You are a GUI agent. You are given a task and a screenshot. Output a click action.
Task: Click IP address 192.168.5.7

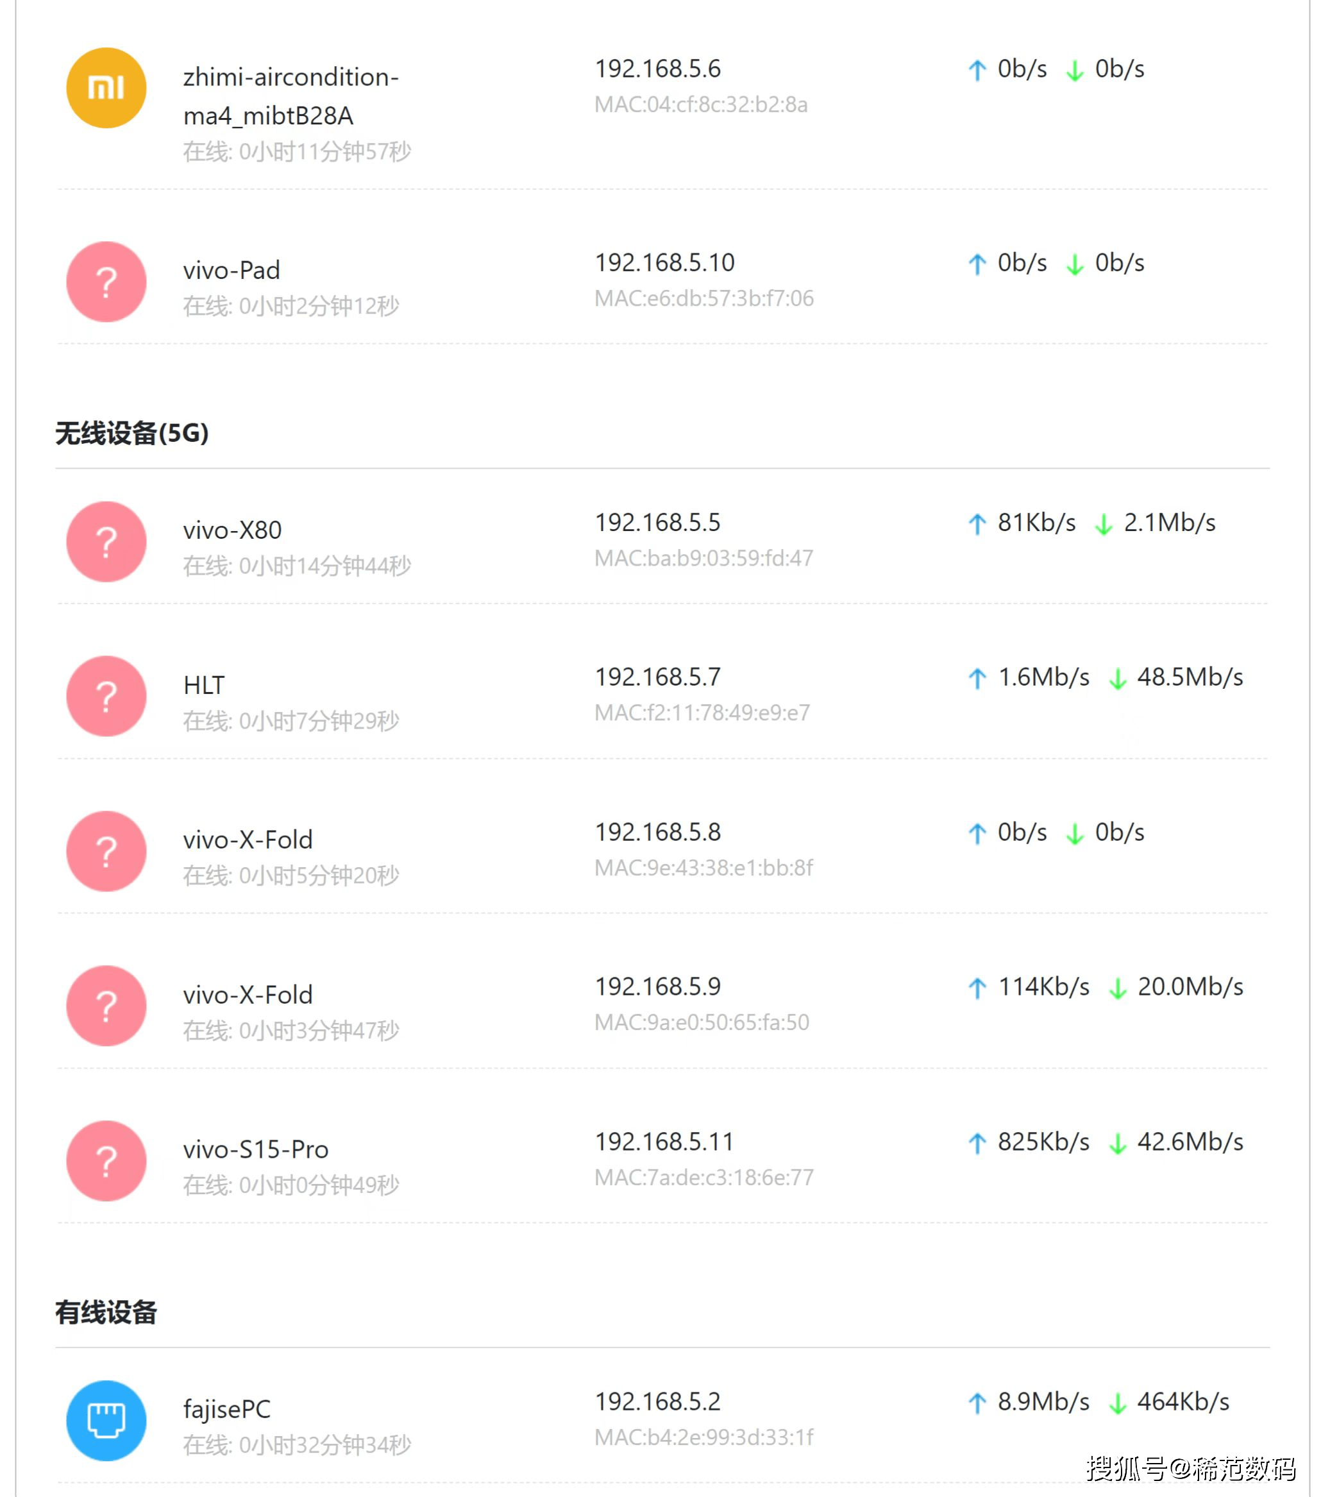[x=657, y=677]
